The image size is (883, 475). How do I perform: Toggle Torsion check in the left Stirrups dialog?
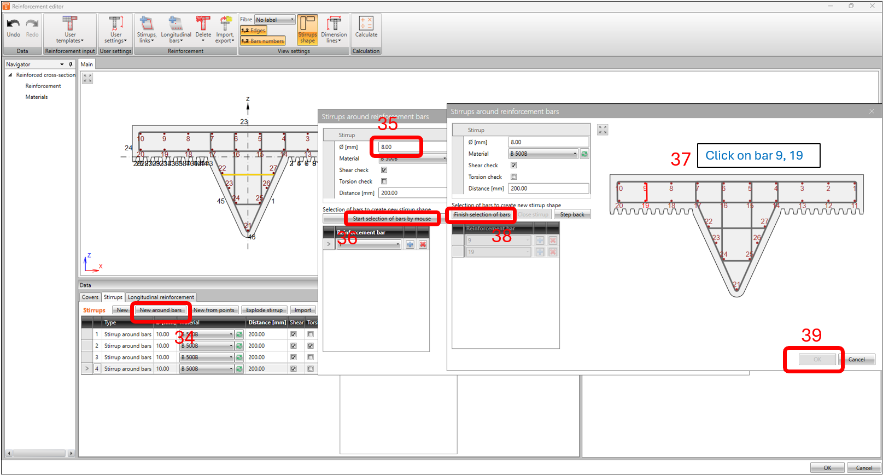pyautogui.click(x=384, y=181)
